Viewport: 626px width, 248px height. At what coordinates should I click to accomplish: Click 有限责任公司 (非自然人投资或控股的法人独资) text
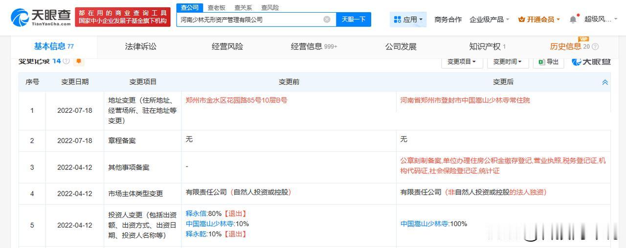473,192
